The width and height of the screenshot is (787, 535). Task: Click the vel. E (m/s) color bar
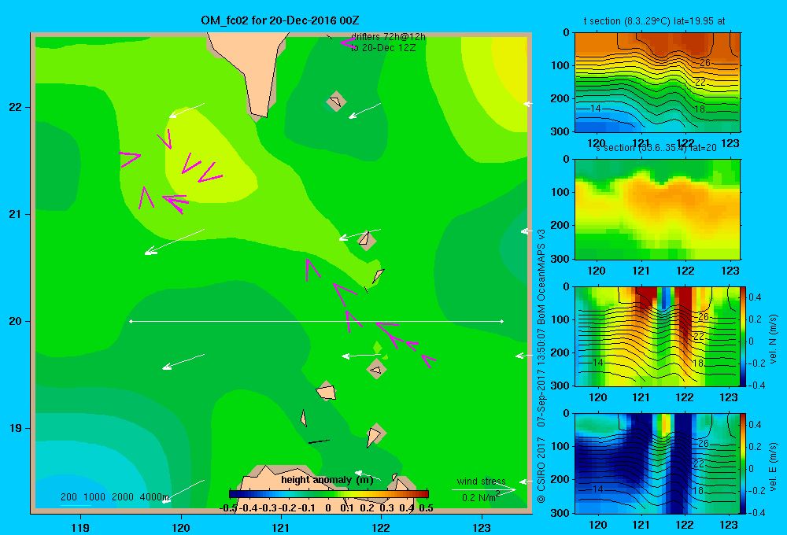click(x=744, y=463)
